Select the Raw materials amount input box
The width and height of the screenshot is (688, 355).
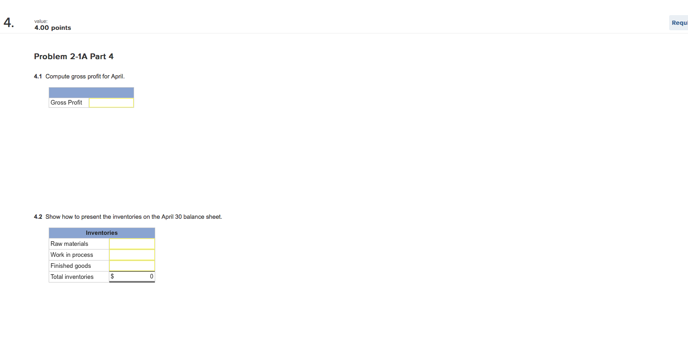pyautogui.click(x=132, y=244)
